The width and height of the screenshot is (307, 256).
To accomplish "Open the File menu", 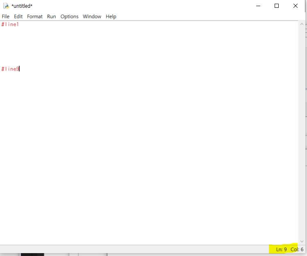I will pos(6,16).
